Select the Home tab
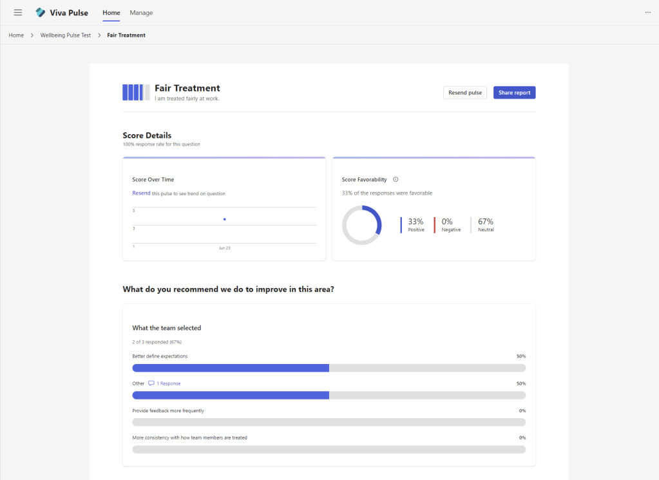The image size is (659, 480). click(111, 12)
